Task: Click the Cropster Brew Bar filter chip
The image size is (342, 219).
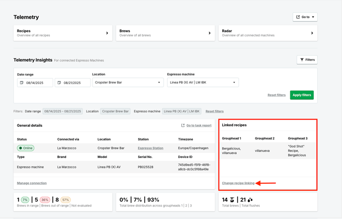Action: [115, 111]
